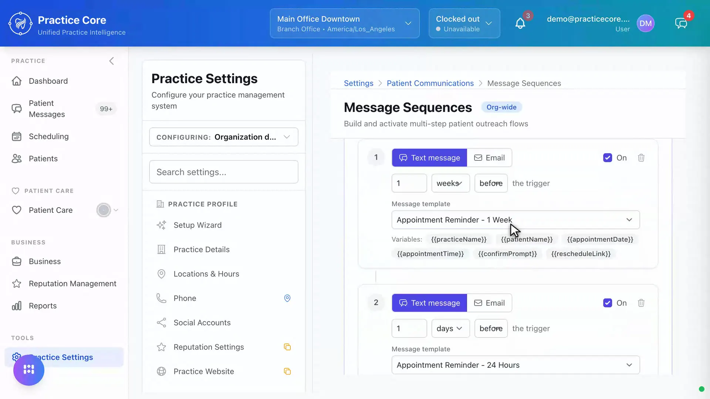This screenshot has width=710, height=399.
Task: Switch step 2 to Email
Action: click(x=489, y=303)
